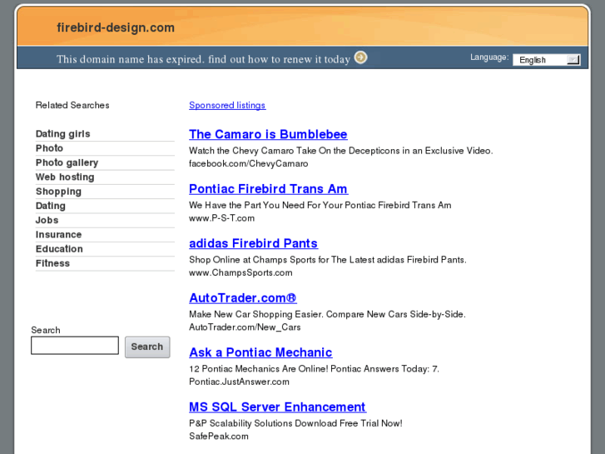
Task: Select 'Web hosting' related search
Action: pos(65,177)
